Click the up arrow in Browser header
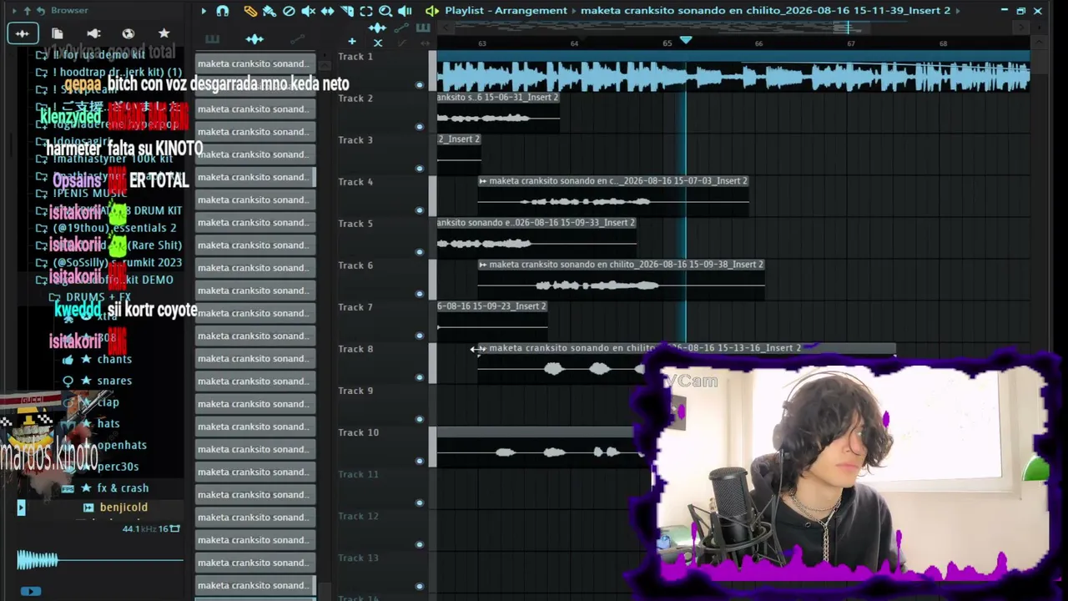 coord(27,11)
